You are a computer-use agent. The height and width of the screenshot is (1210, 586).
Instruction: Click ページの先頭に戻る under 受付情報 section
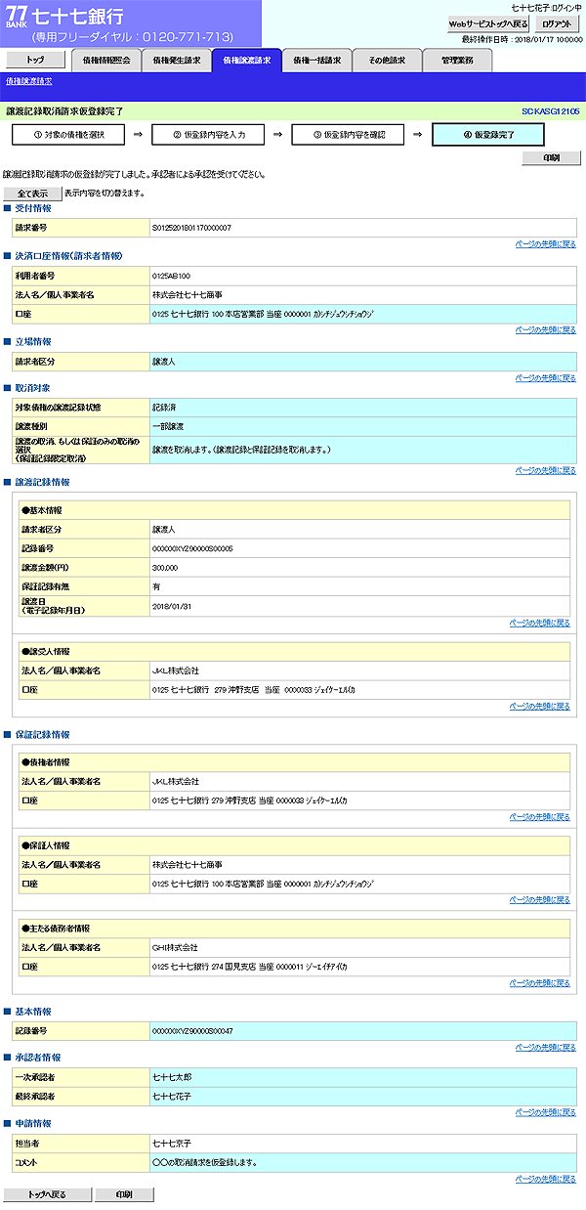click(x=545, y=243)
